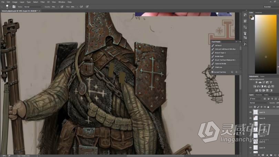Select the Color Balance adjustment icon

pyautogui.click(x=258, y=86)
